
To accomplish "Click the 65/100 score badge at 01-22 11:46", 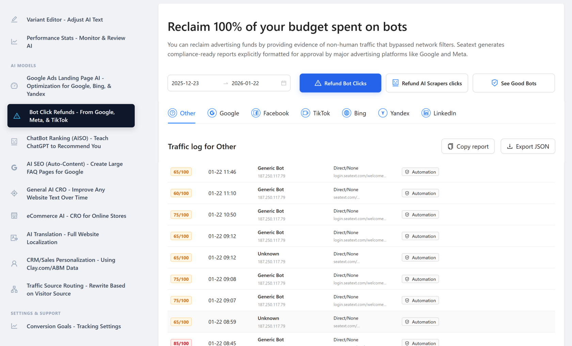I will click(181, 172).
